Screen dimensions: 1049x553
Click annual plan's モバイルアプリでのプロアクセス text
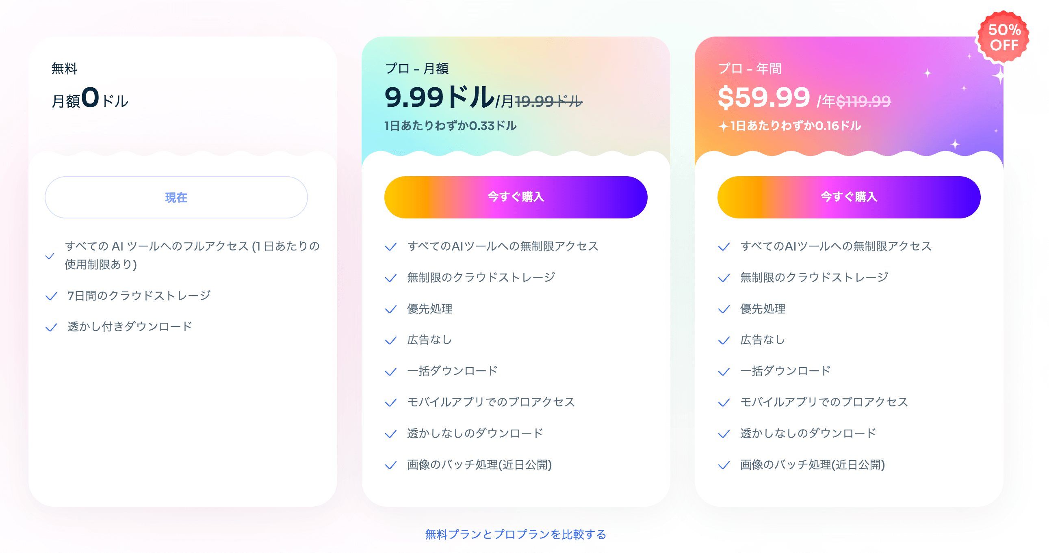pyautogui.click(x=824, y=402)
